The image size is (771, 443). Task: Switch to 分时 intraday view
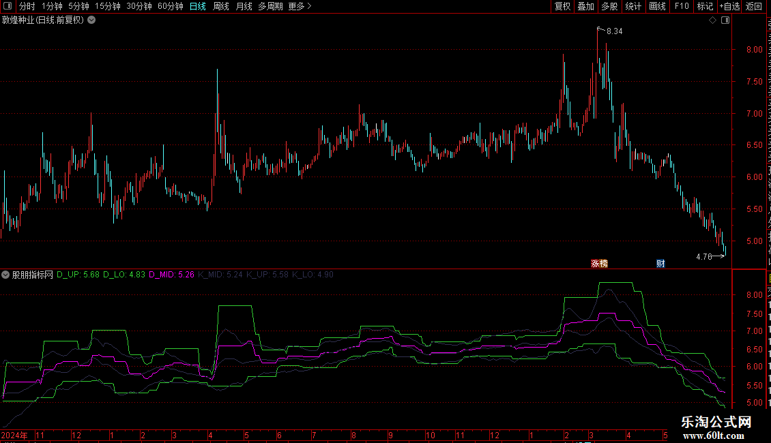27,6
